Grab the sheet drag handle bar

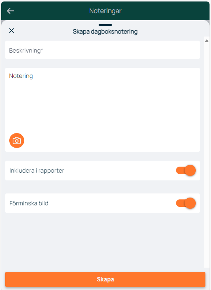(x=105, y=25)
